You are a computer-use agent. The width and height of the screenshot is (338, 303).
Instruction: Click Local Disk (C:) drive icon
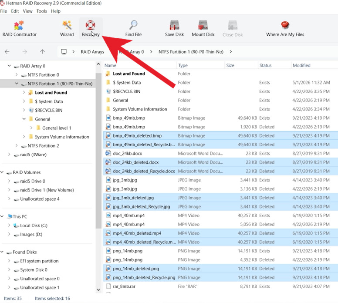[16, 226]
